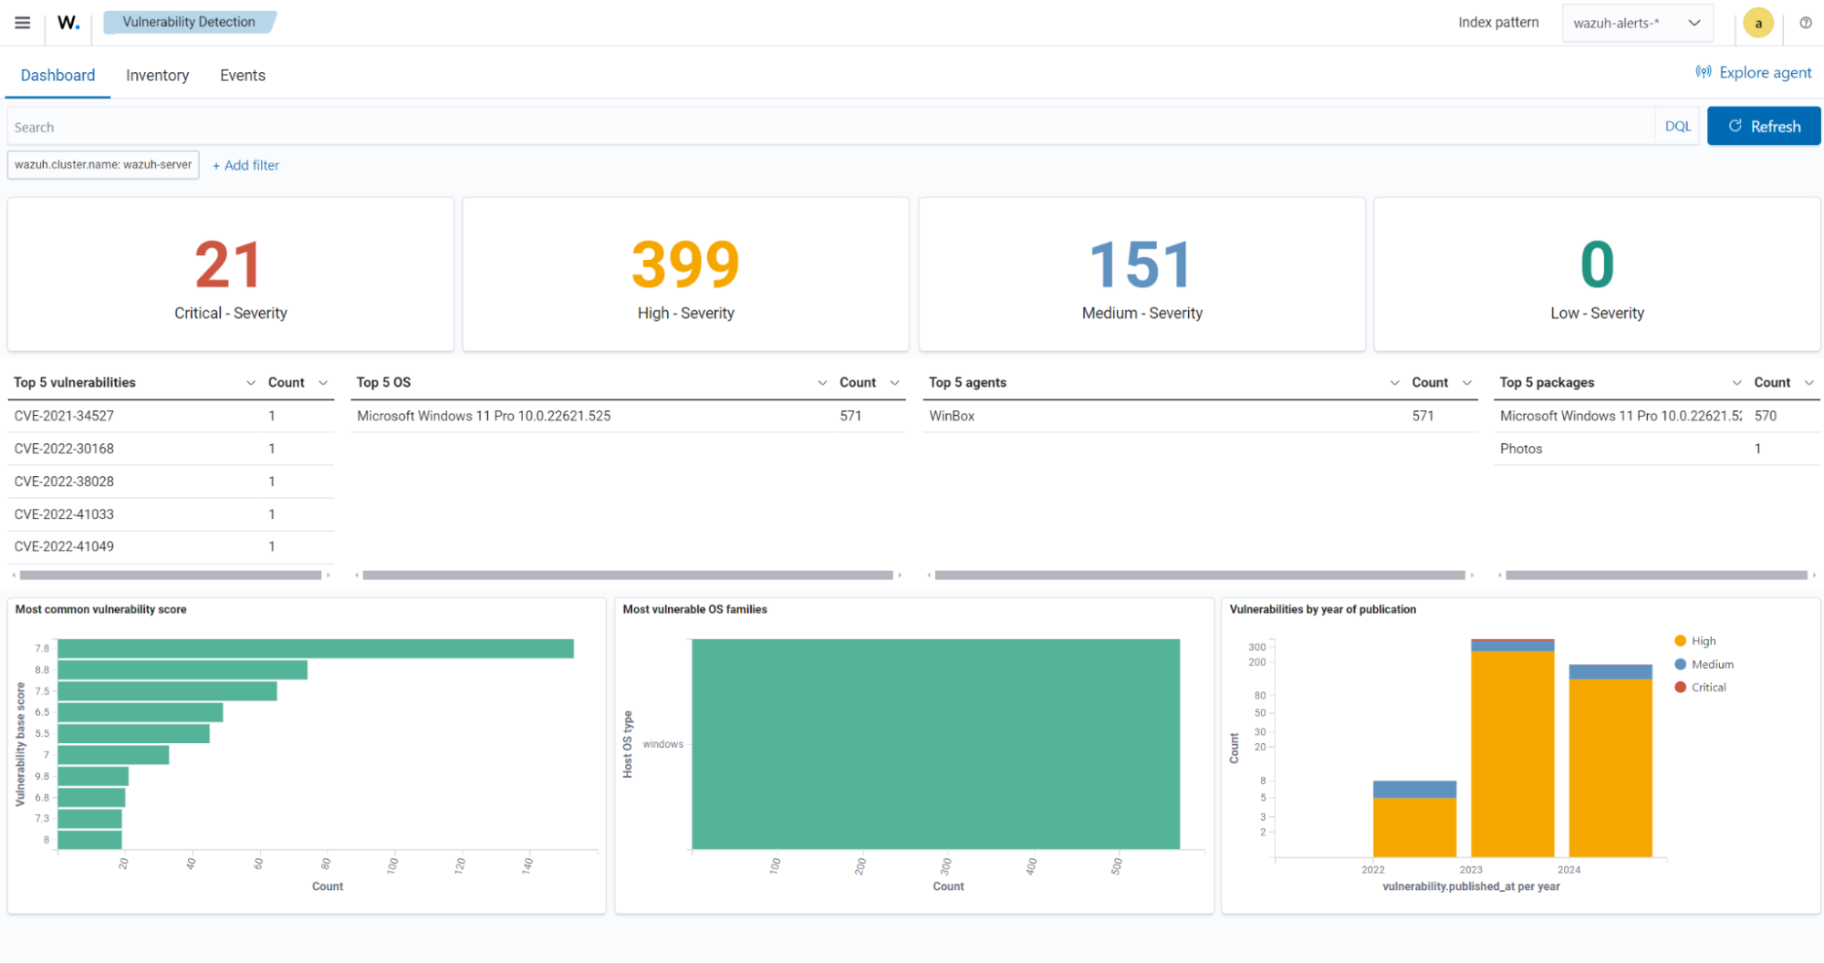Viewport: 1824px width, 963px height.
Task: Click the Add filter link
Action: click(x=245, y=165)
